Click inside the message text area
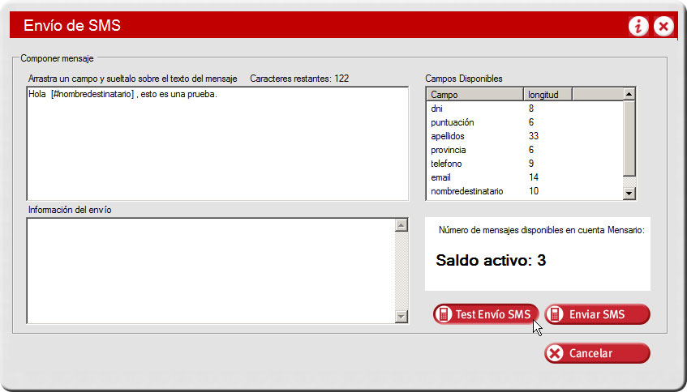Viewport: 687px width, 392px height. 217,146
